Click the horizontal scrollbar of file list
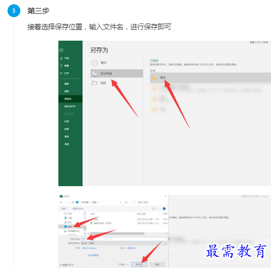The height and width of the screenshot is (268, 271). click(x=117, y=234)
